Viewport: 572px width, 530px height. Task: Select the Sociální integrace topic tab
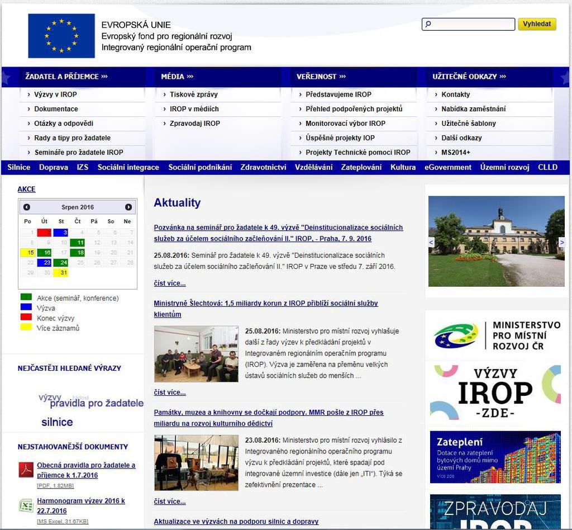(128, 167)
